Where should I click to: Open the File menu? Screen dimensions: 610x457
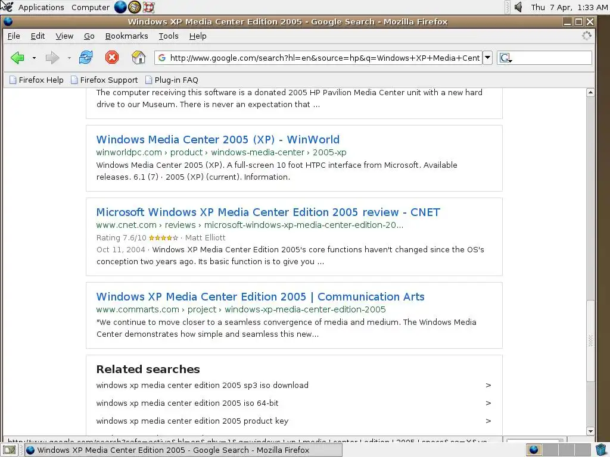tap(14, 36)
